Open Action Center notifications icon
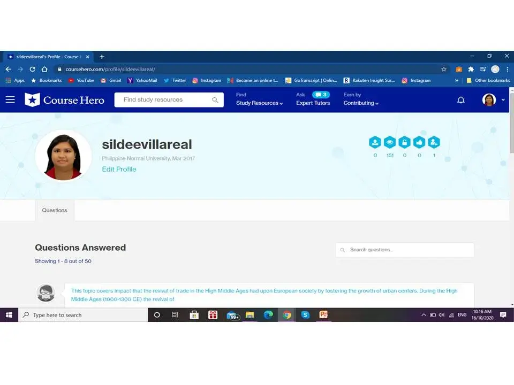This screenshot has height=385, width=514. pyautogui.click(x=503, y=315)
